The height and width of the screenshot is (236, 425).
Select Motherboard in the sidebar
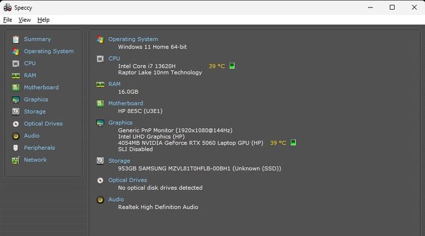click(41, 87)
